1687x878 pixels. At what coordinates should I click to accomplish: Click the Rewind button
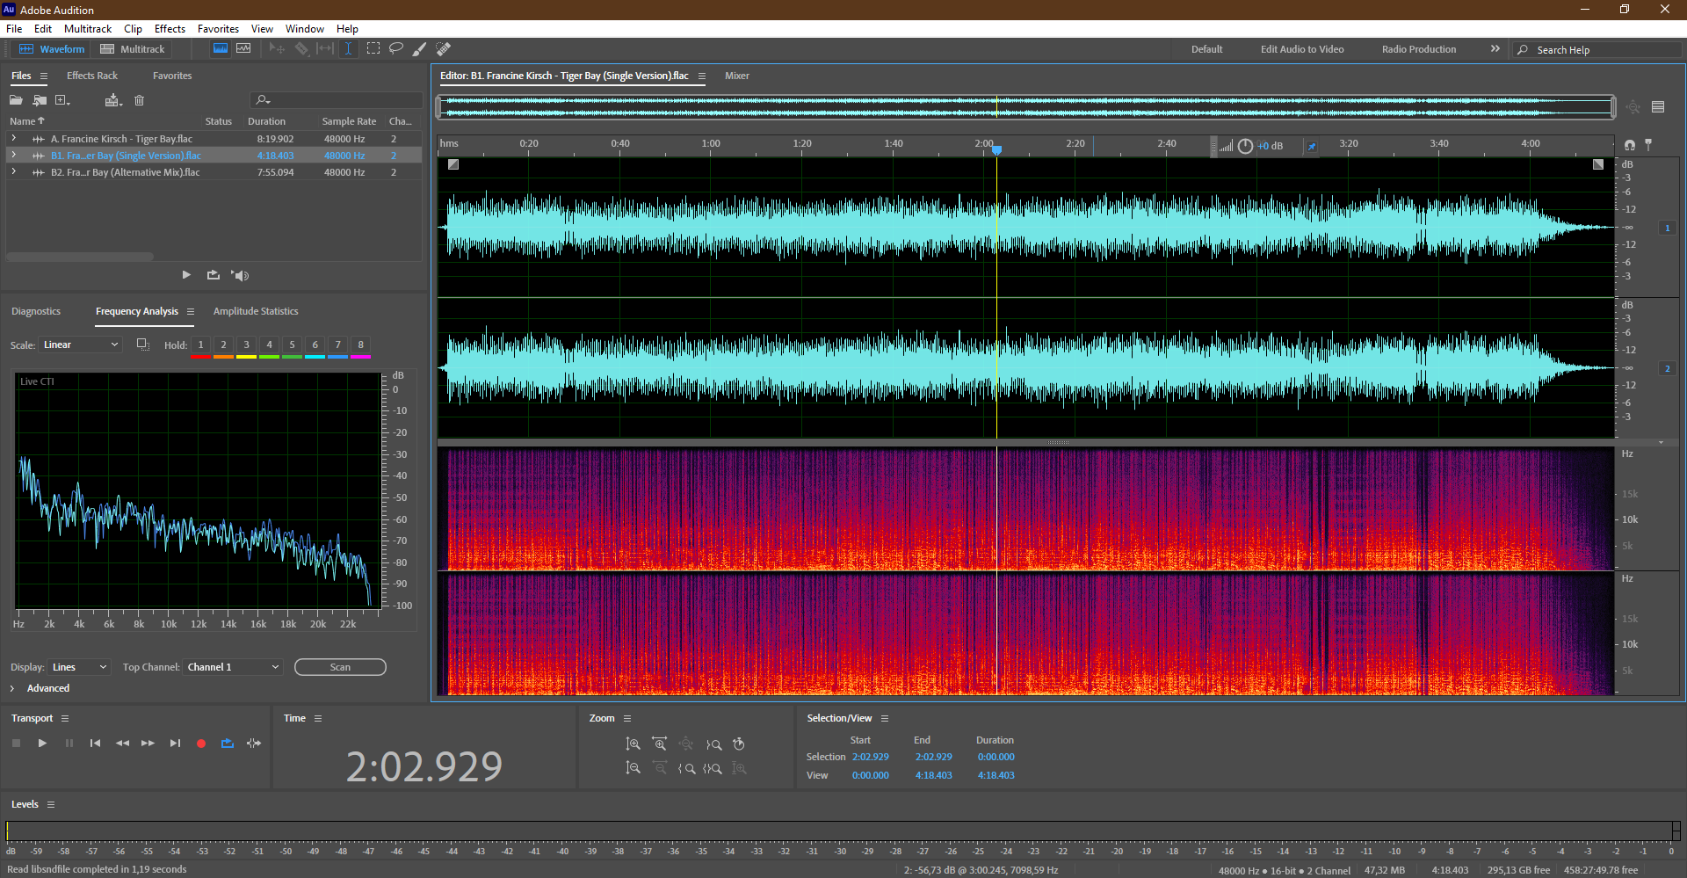(122, 744)
